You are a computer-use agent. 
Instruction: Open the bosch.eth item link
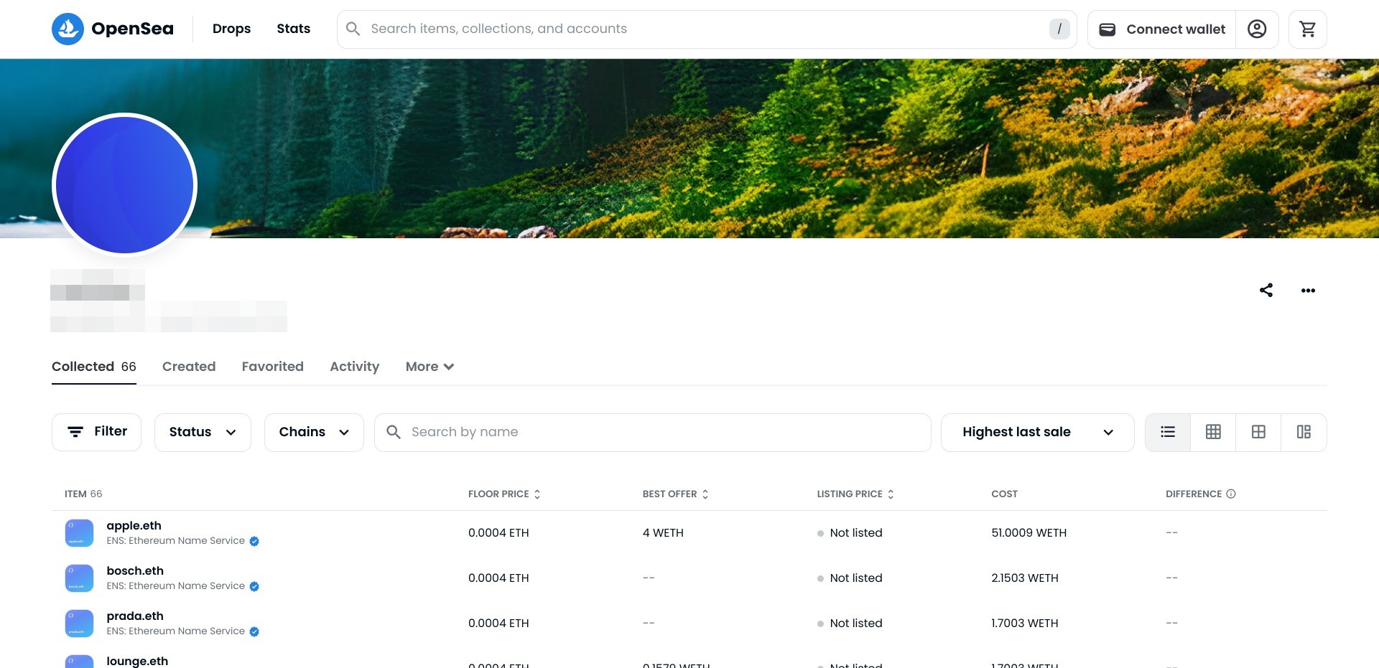click(135, 571)
